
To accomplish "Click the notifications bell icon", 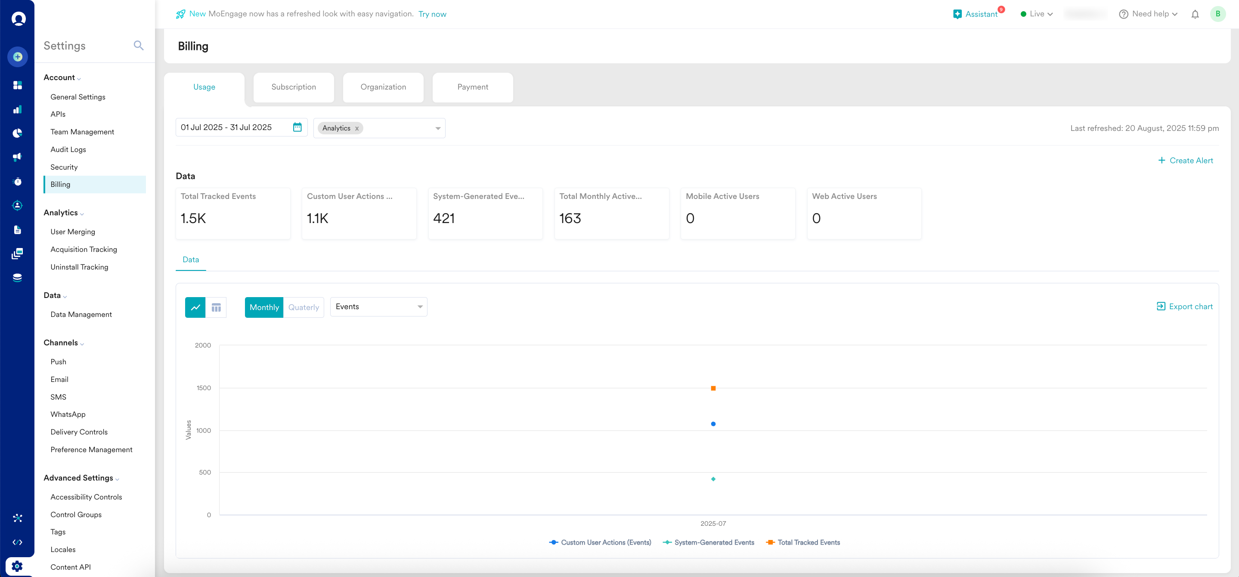I will [x=1195, y=14].
